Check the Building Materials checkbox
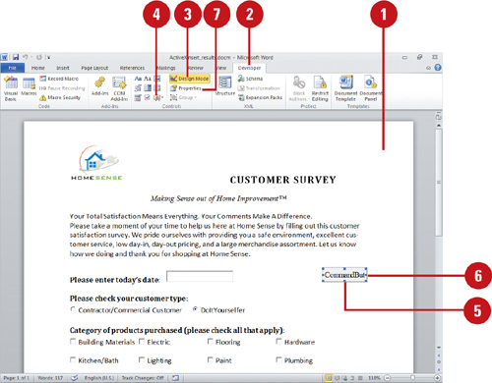The width and height of the screenshot is (492, 383). (x=73, y=342)
